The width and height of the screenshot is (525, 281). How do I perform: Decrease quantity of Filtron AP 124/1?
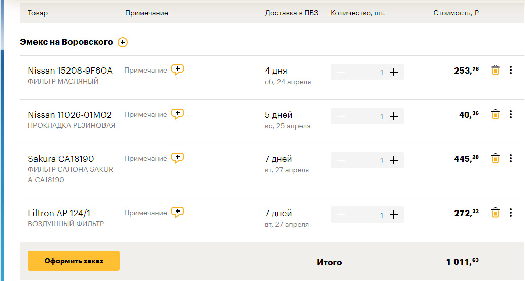pos(341,215)
